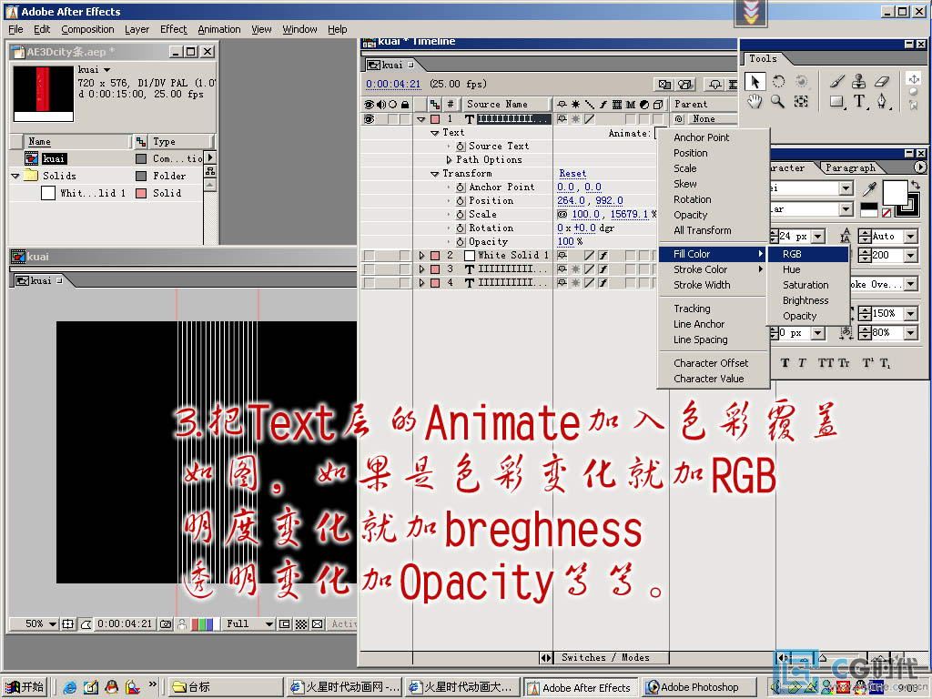Apply All Caps text style
Image resolution: width=932 pixels, height=699 pixels.
point(826,362)
